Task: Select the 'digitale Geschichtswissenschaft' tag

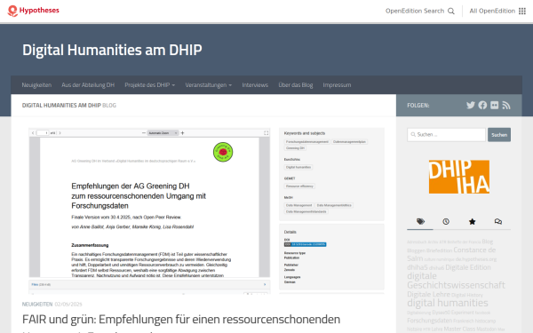Action: [456, 281]
